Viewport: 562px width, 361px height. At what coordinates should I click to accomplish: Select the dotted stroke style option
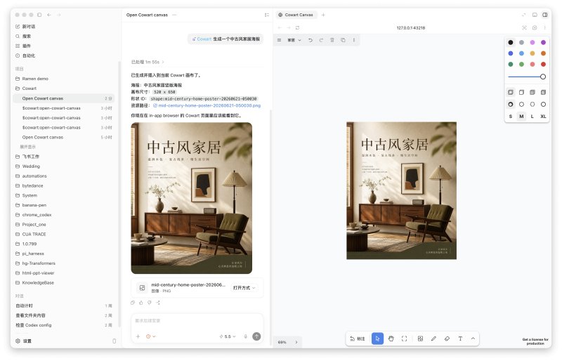coord(532,105)
